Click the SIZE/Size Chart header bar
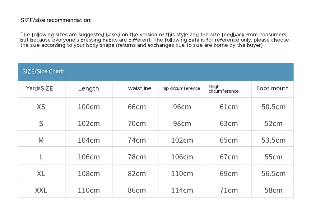The height and width of the screenshot is (209, 311). click(155, 72)
